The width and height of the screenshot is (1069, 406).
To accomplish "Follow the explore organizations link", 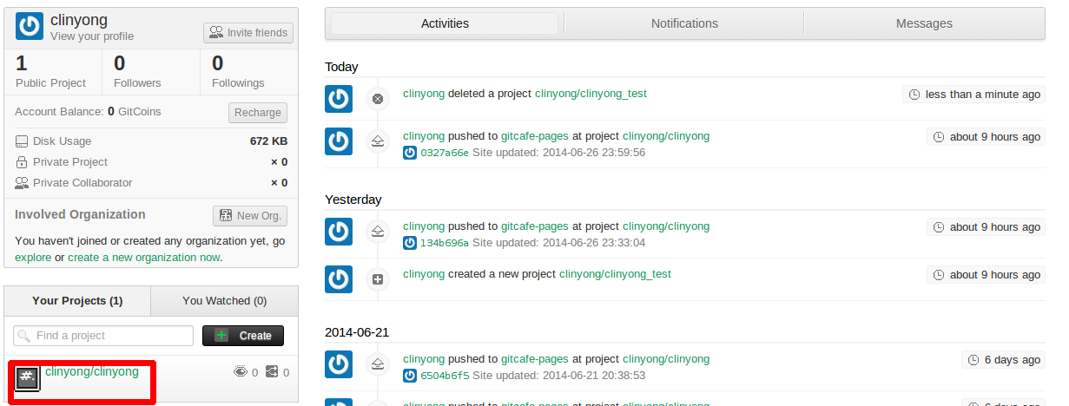I will click(x=33, y=258).
